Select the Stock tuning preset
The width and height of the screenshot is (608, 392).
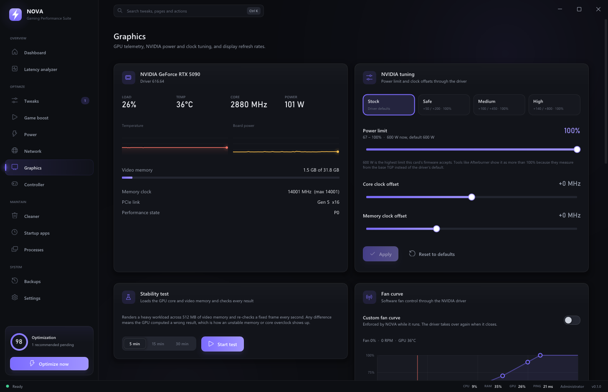[x=389, y=104]
